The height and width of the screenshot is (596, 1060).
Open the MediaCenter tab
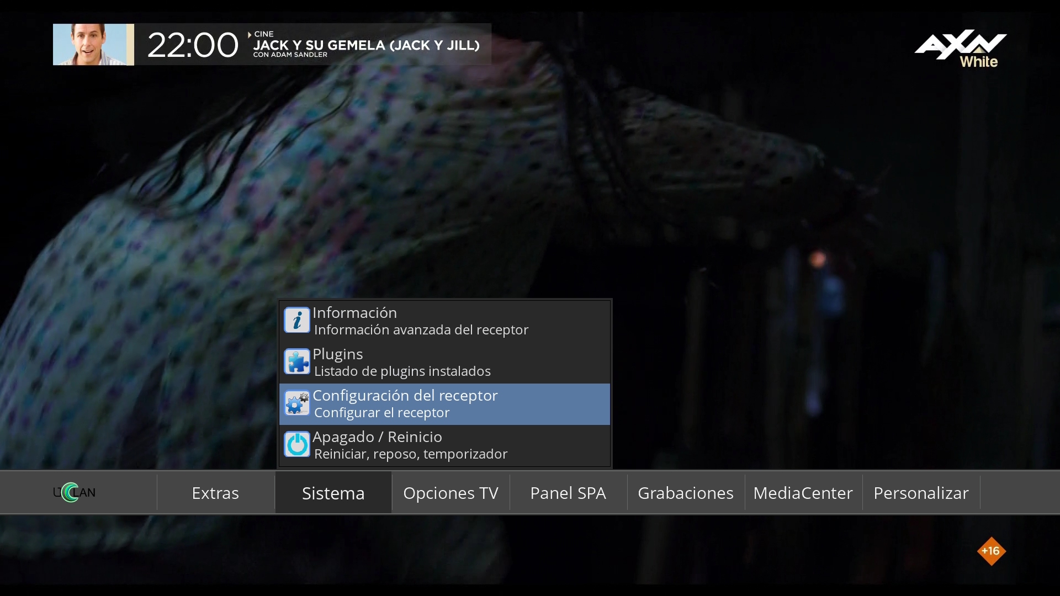(803, 493)
